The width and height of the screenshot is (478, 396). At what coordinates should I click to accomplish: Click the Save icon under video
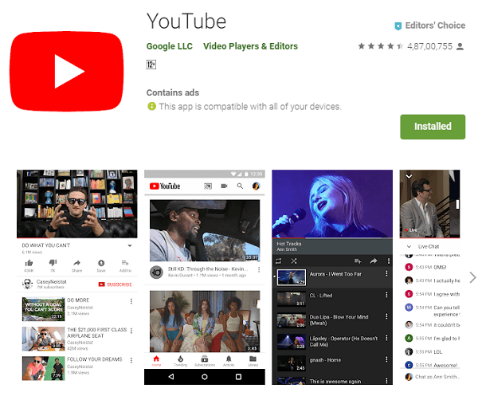101,263
